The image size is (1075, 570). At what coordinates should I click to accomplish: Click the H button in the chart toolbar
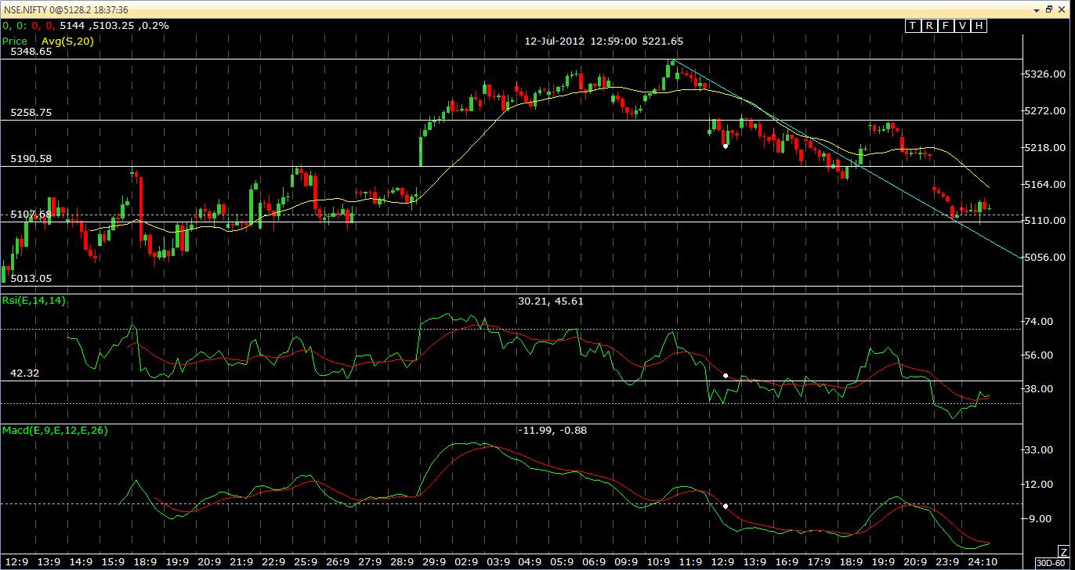pos(979,26)
